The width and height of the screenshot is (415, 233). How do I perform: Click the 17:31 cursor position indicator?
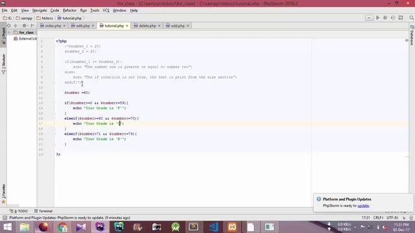pyautogui.click(x=366, y=218)
